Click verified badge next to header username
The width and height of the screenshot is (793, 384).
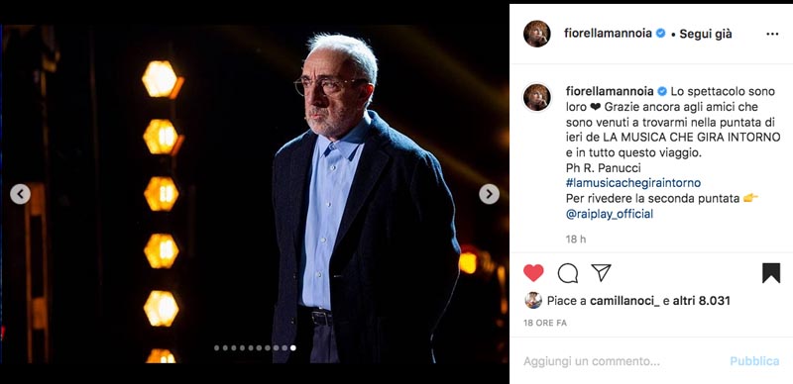click(660, 34)
